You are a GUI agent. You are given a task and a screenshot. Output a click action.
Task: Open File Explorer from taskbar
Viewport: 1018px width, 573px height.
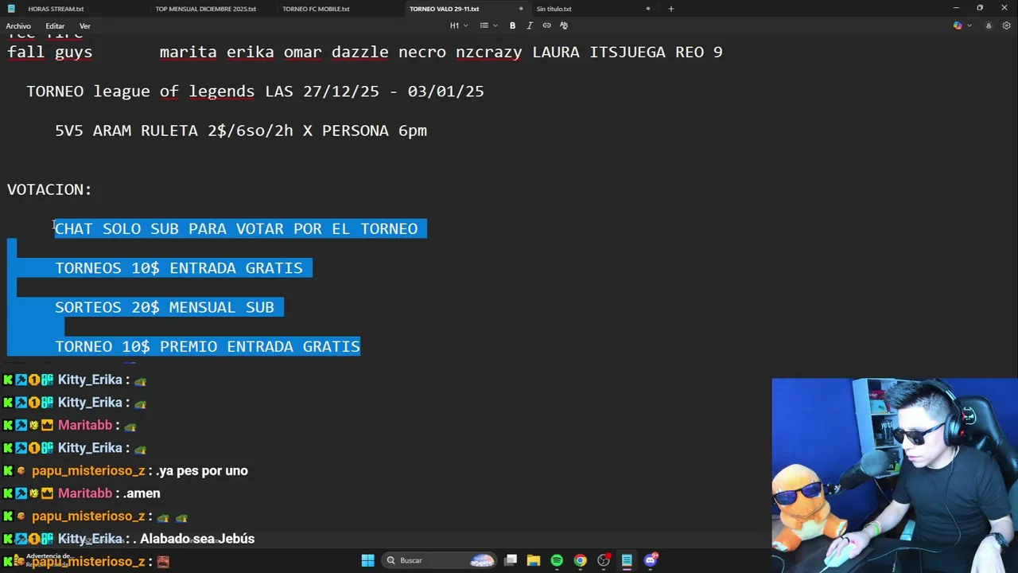(x=534, y=560)
